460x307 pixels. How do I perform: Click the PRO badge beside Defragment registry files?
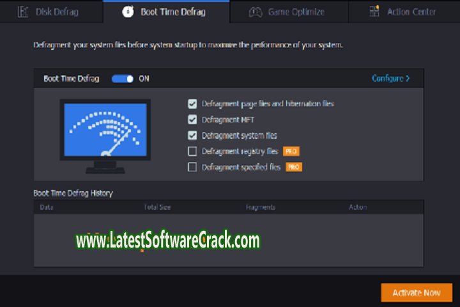(291, 152)
